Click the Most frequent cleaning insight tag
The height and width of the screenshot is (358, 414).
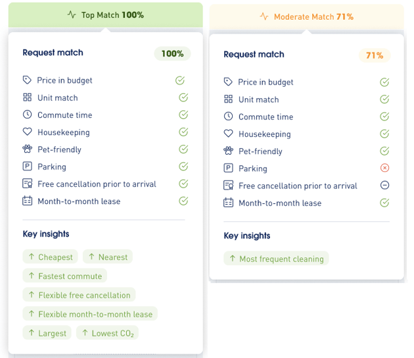pyautogui.click(x=276, y=259)
